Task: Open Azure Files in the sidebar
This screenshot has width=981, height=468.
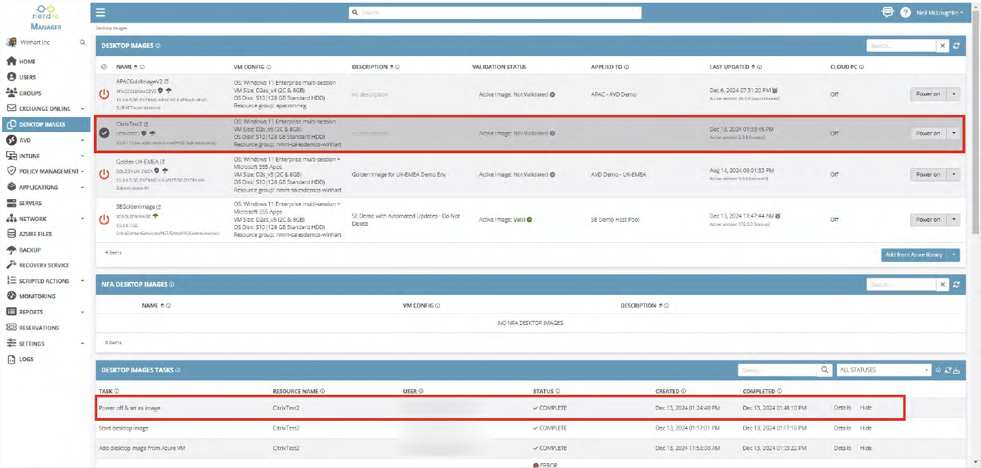Action: [x=35, y=234]
